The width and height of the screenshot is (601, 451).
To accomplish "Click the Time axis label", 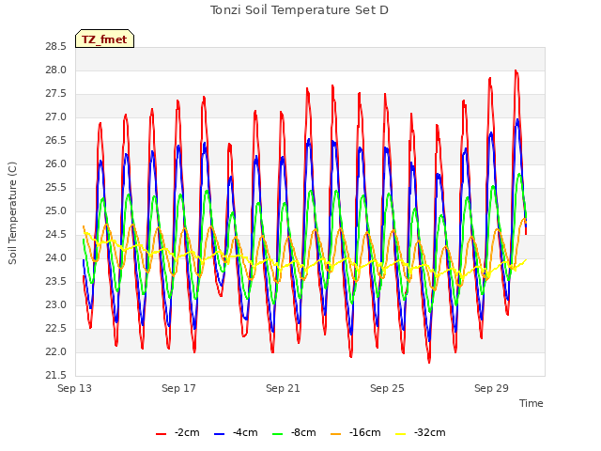I will tap(532, 403).
